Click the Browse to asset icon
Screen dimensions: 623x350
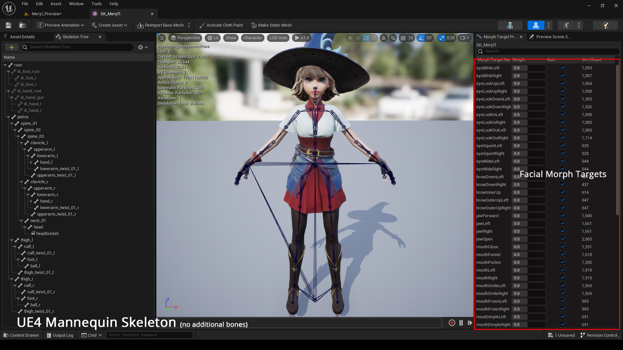click(23, 25)
